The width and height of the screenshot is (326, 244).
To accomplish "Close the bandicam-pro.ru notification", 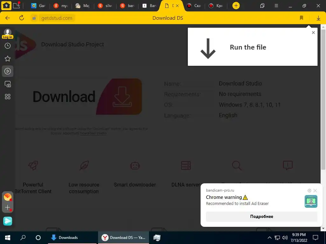I will [315, 191].
